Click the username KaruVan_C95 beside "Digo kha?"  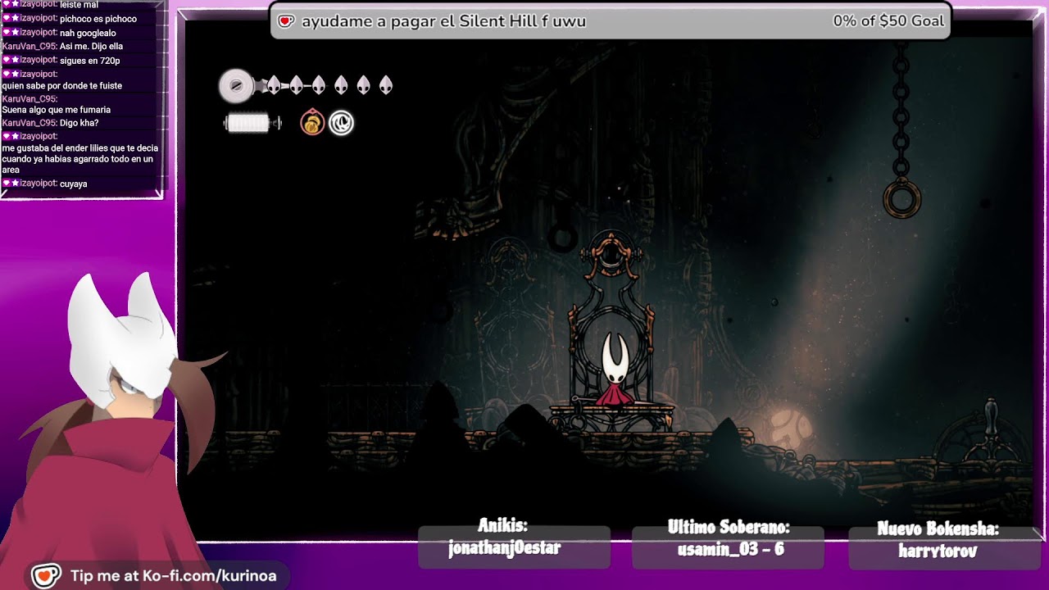tap(30, 123)
